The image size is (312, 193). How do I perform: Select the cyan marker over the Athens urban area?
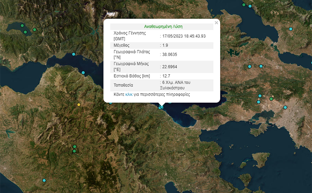285,107
